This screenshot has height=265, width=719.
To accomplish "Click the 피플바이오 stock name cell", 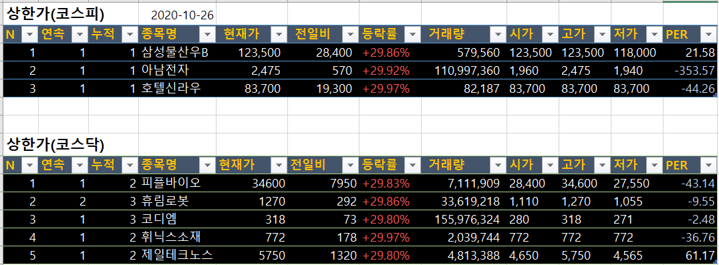I will [x=178, y=184].
